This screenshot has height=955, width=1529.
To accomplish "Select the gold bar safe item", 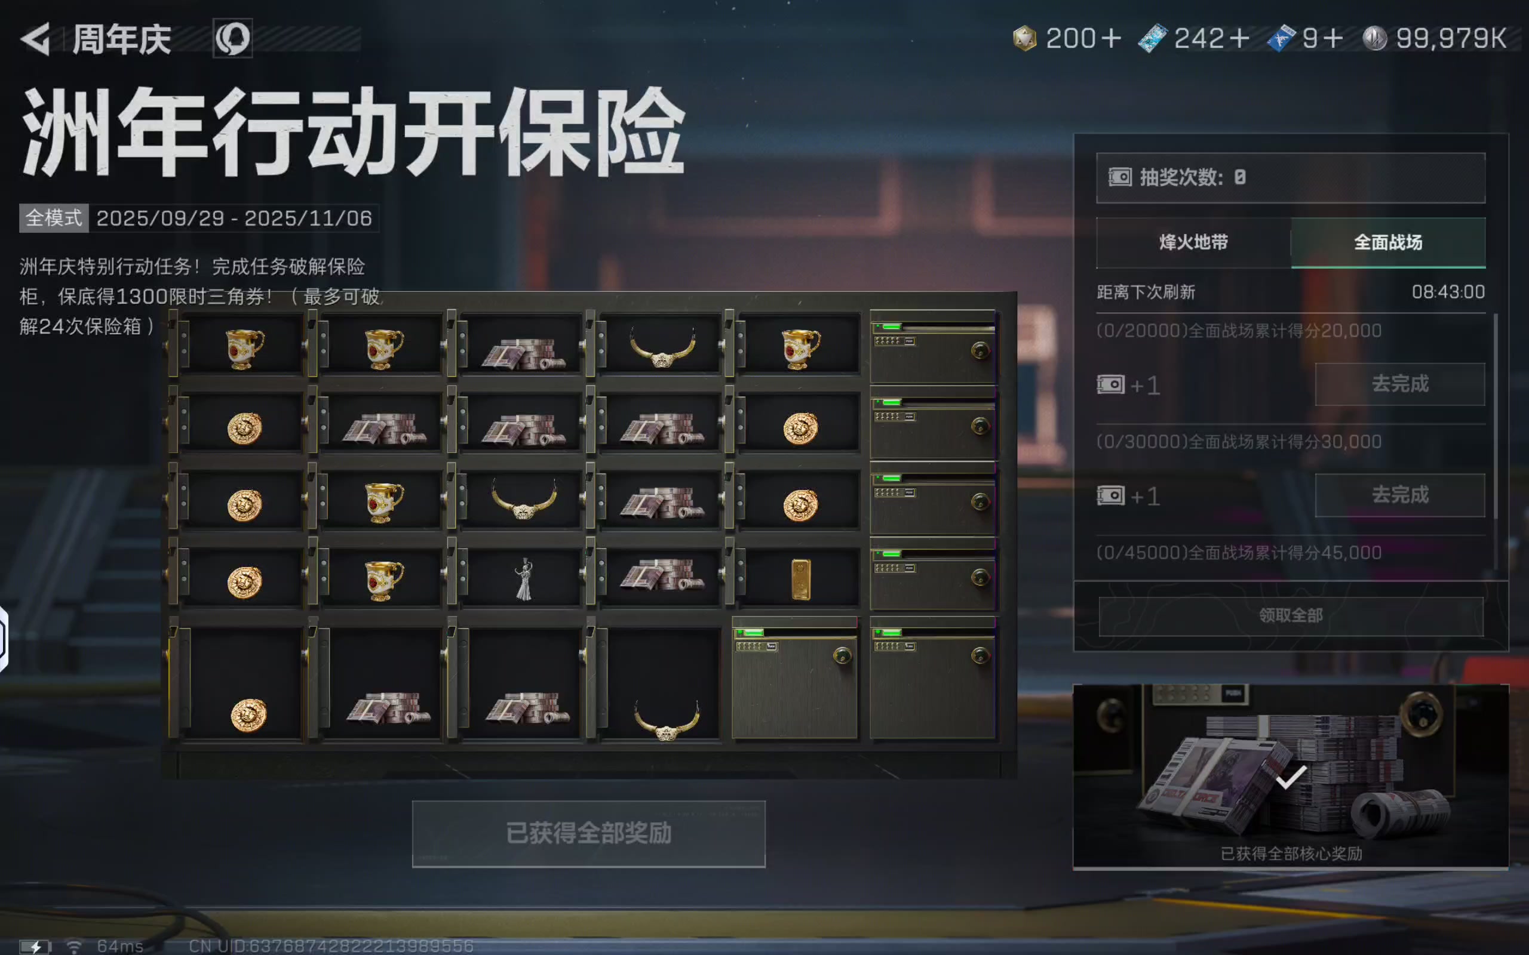I will coord(800,578).
